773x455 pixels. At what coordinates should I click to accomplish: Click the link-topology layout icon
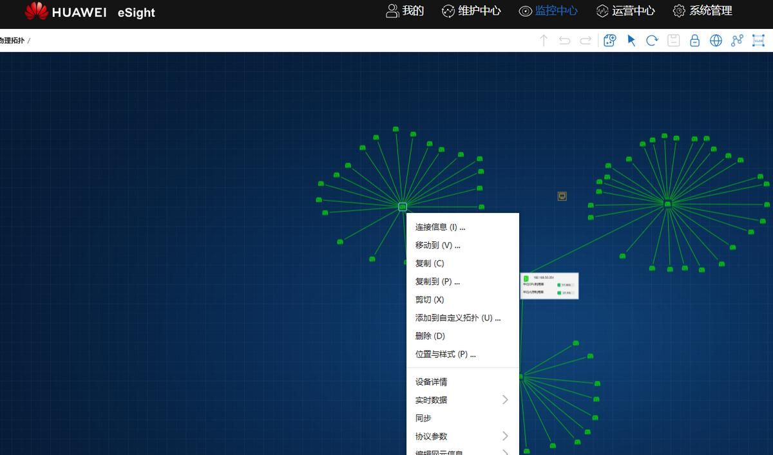click(x=737, y=40)
